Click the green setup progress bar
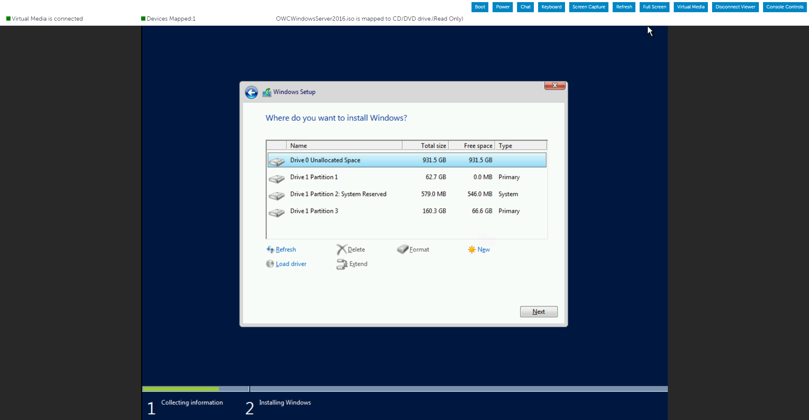Image resolution: width=809 pixels, height=420 pixels. 181,389
